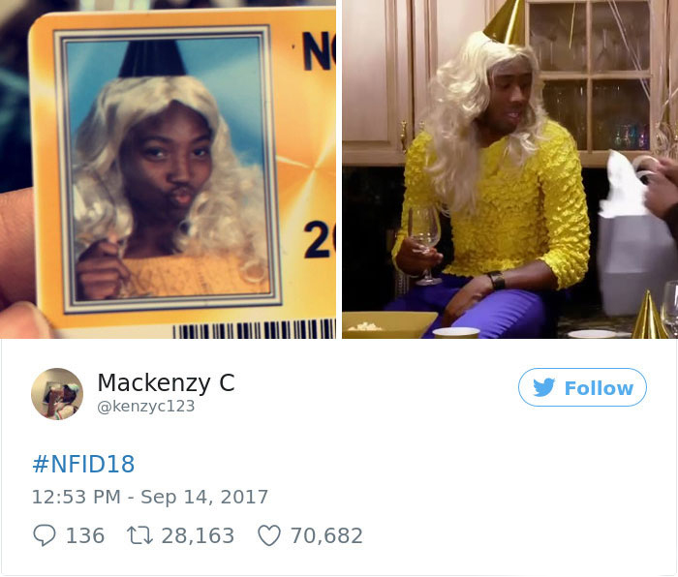
Task: Click the reply speech bubble icon
Action: (x=45, y=535)
